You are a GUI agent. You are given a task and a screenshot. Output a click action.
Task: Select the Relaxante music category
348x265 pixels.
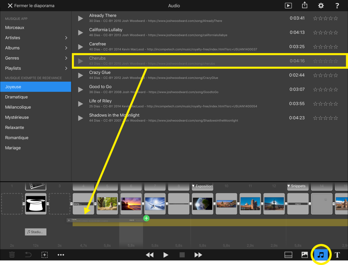pyautogui.click(x=15, y=128)
